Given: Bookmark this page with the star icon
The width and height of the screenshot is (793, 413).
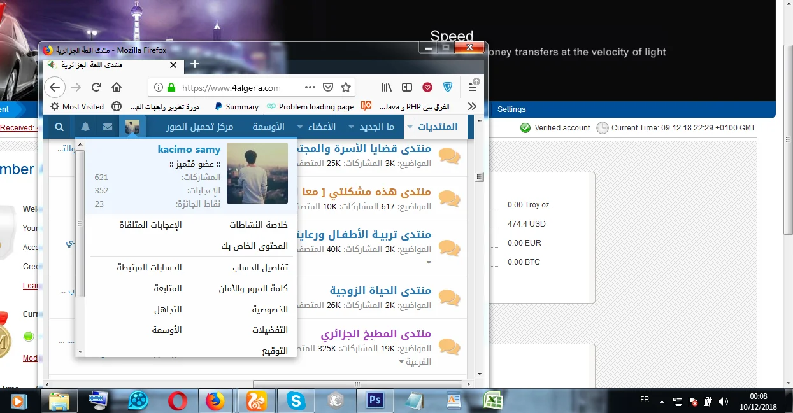Looking at the screenshot, I should coord(346,87).
